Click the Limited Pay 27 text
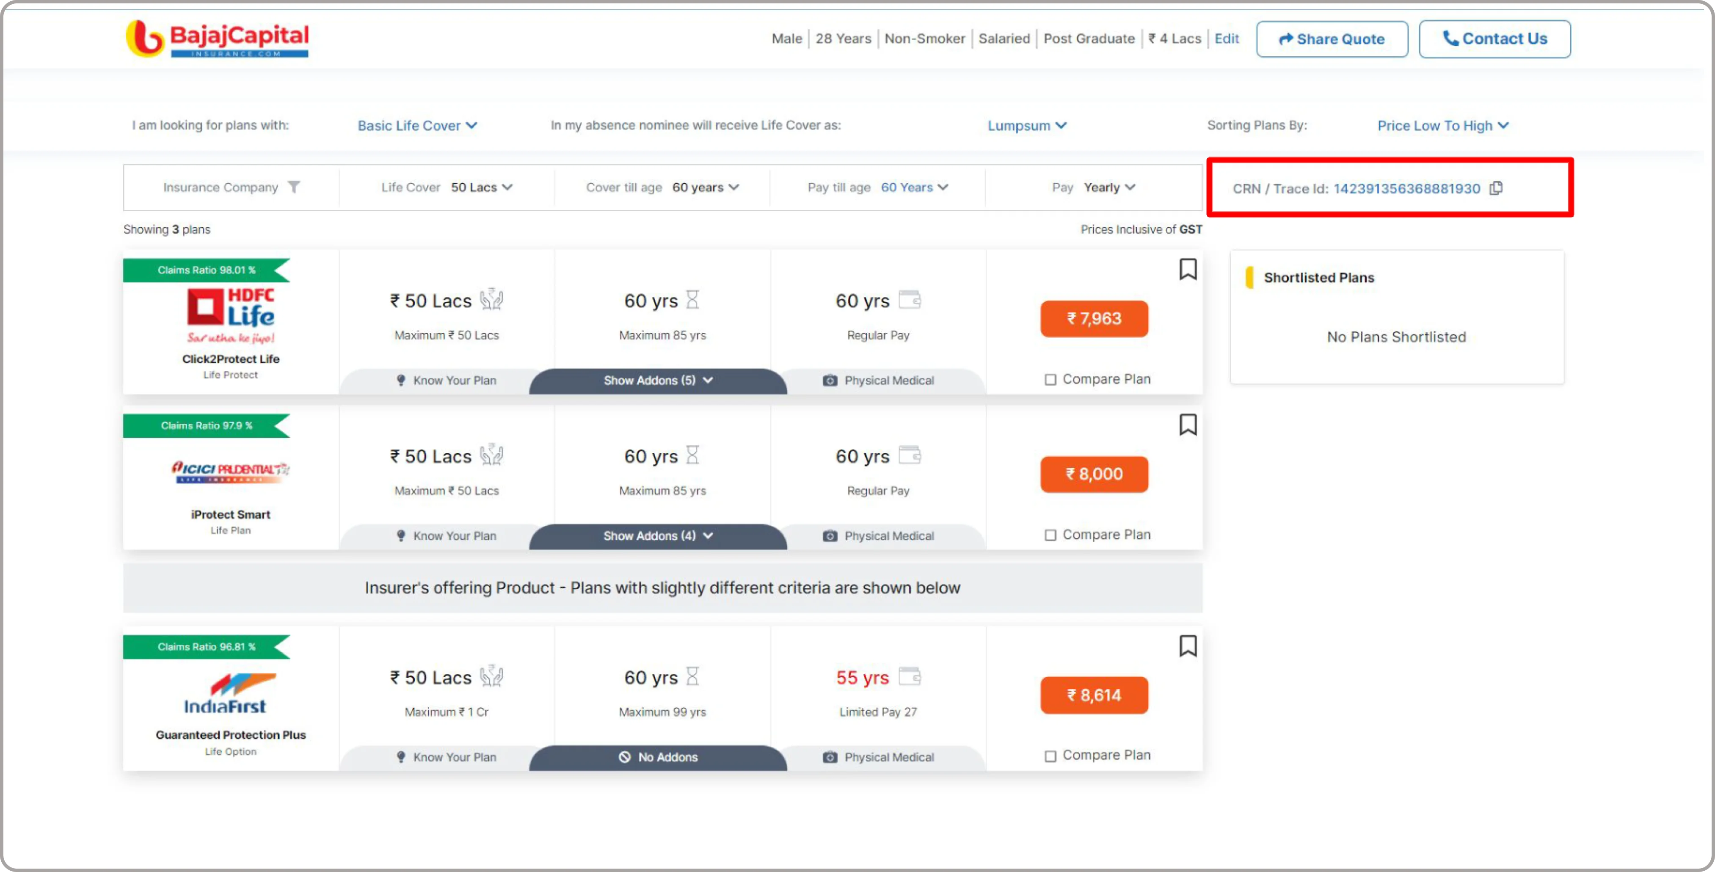 point(877,712)
